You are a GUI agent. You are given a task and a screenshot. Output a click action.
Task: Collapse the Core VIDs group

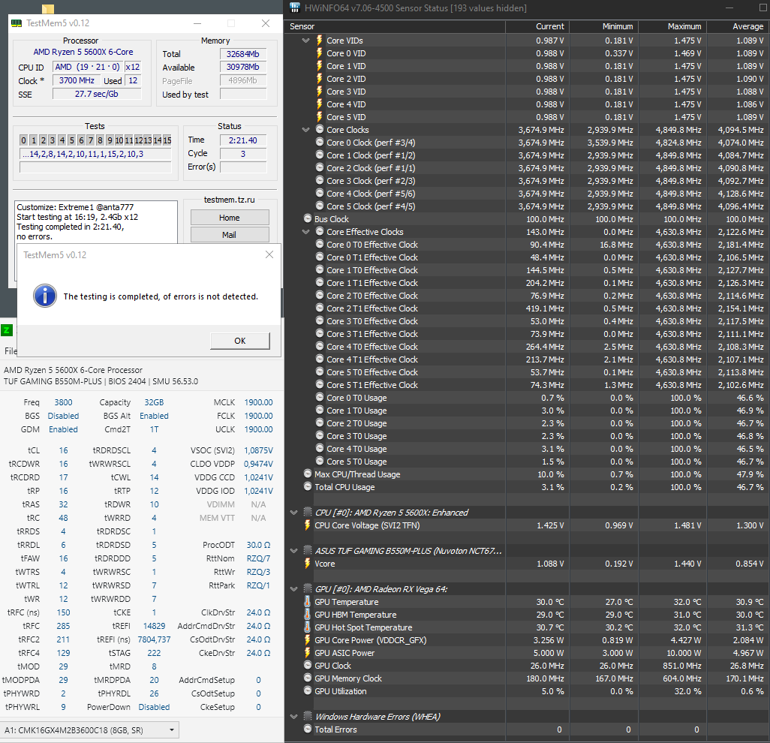click(x=306, y=41)
